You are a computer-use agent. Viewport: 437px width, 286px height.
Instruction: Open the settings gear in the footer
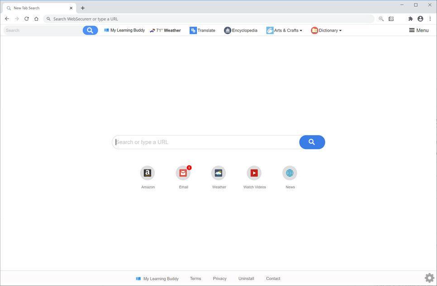pos(429,278)
